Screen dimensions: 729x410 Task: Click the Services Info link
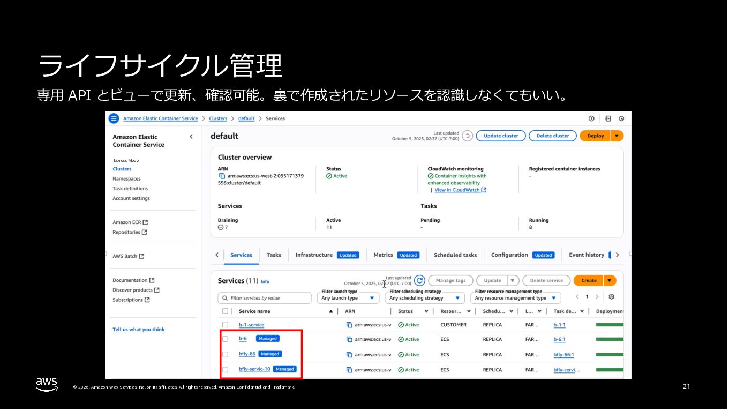click(x=265, y=281)
